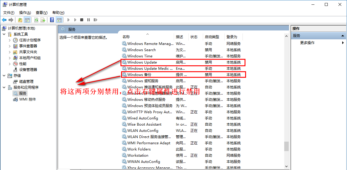Screen dimensions: 347x170
Task: Click the gear icon of Windows Remote Manag... row
Action: click(124, 44)
